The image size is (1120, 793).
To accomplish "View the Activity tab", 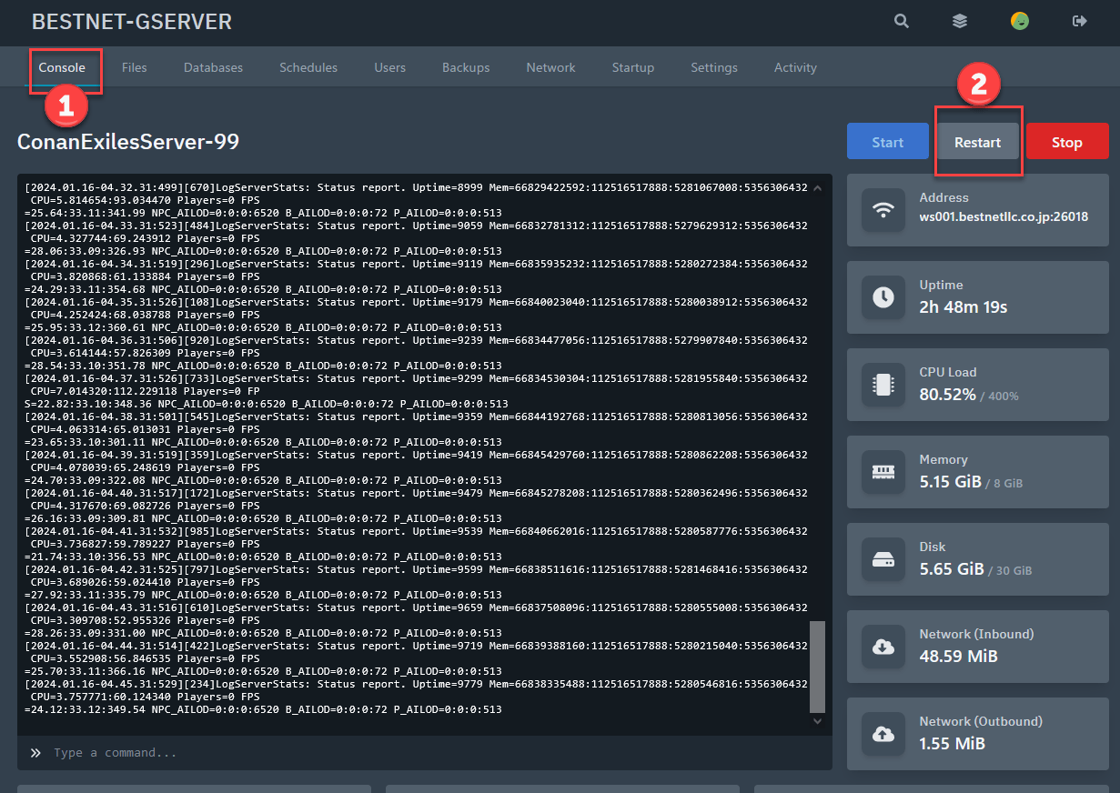I will [x=795, y=67].
